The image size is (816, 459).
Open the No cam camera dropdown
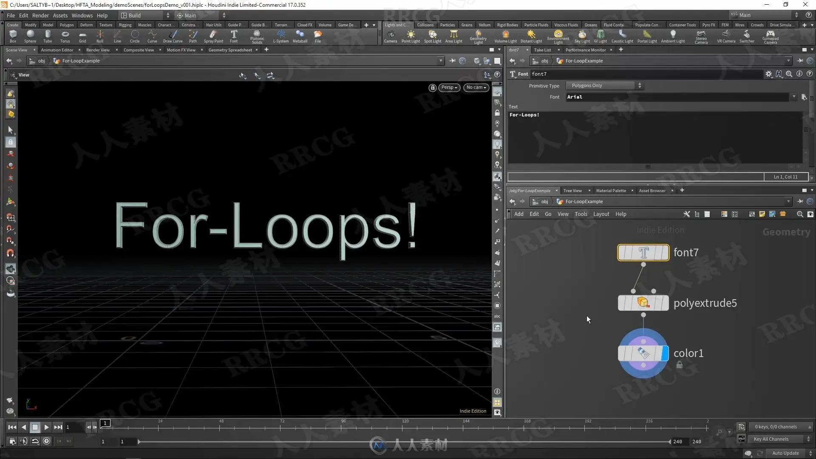click(x=476, y=88)
